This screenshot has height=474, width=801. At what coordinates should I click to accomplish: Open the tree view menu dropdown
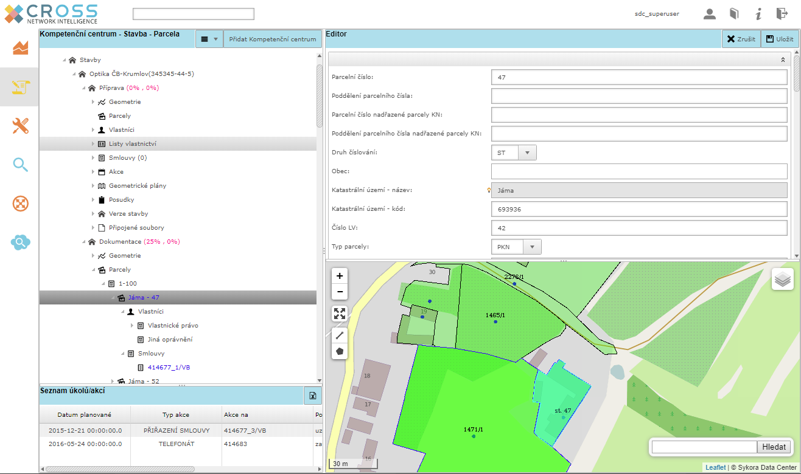coord(209,39)
